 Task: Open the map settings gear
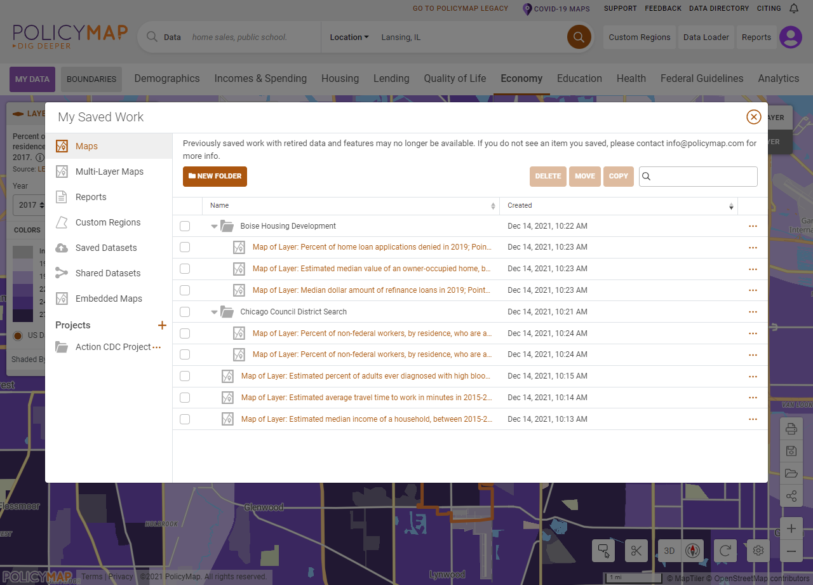point(758,551)
